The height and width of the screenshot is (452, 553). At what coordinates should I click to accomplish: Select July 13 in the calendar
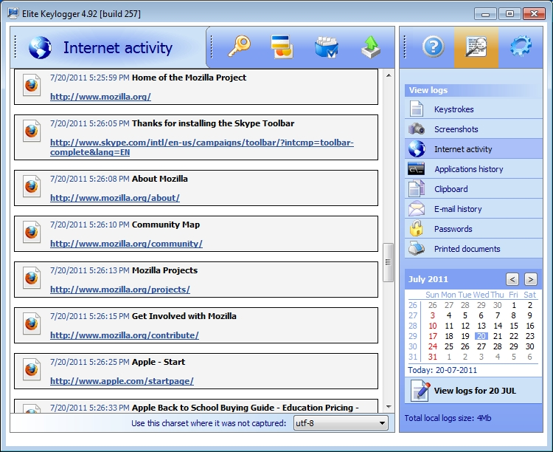click(x=481, y=326)
